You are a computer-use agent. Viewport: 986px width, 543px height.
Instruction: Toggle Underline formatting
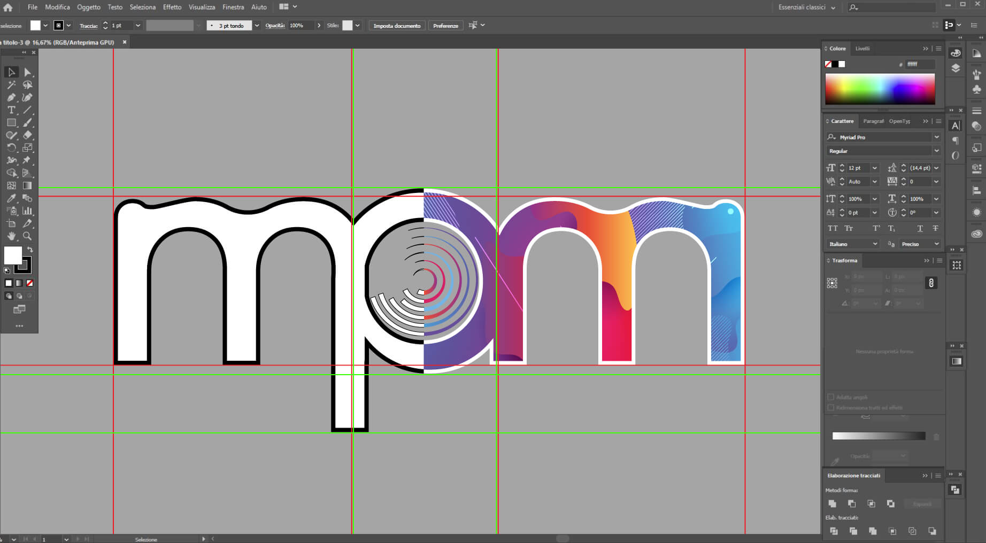pos(920,228)
